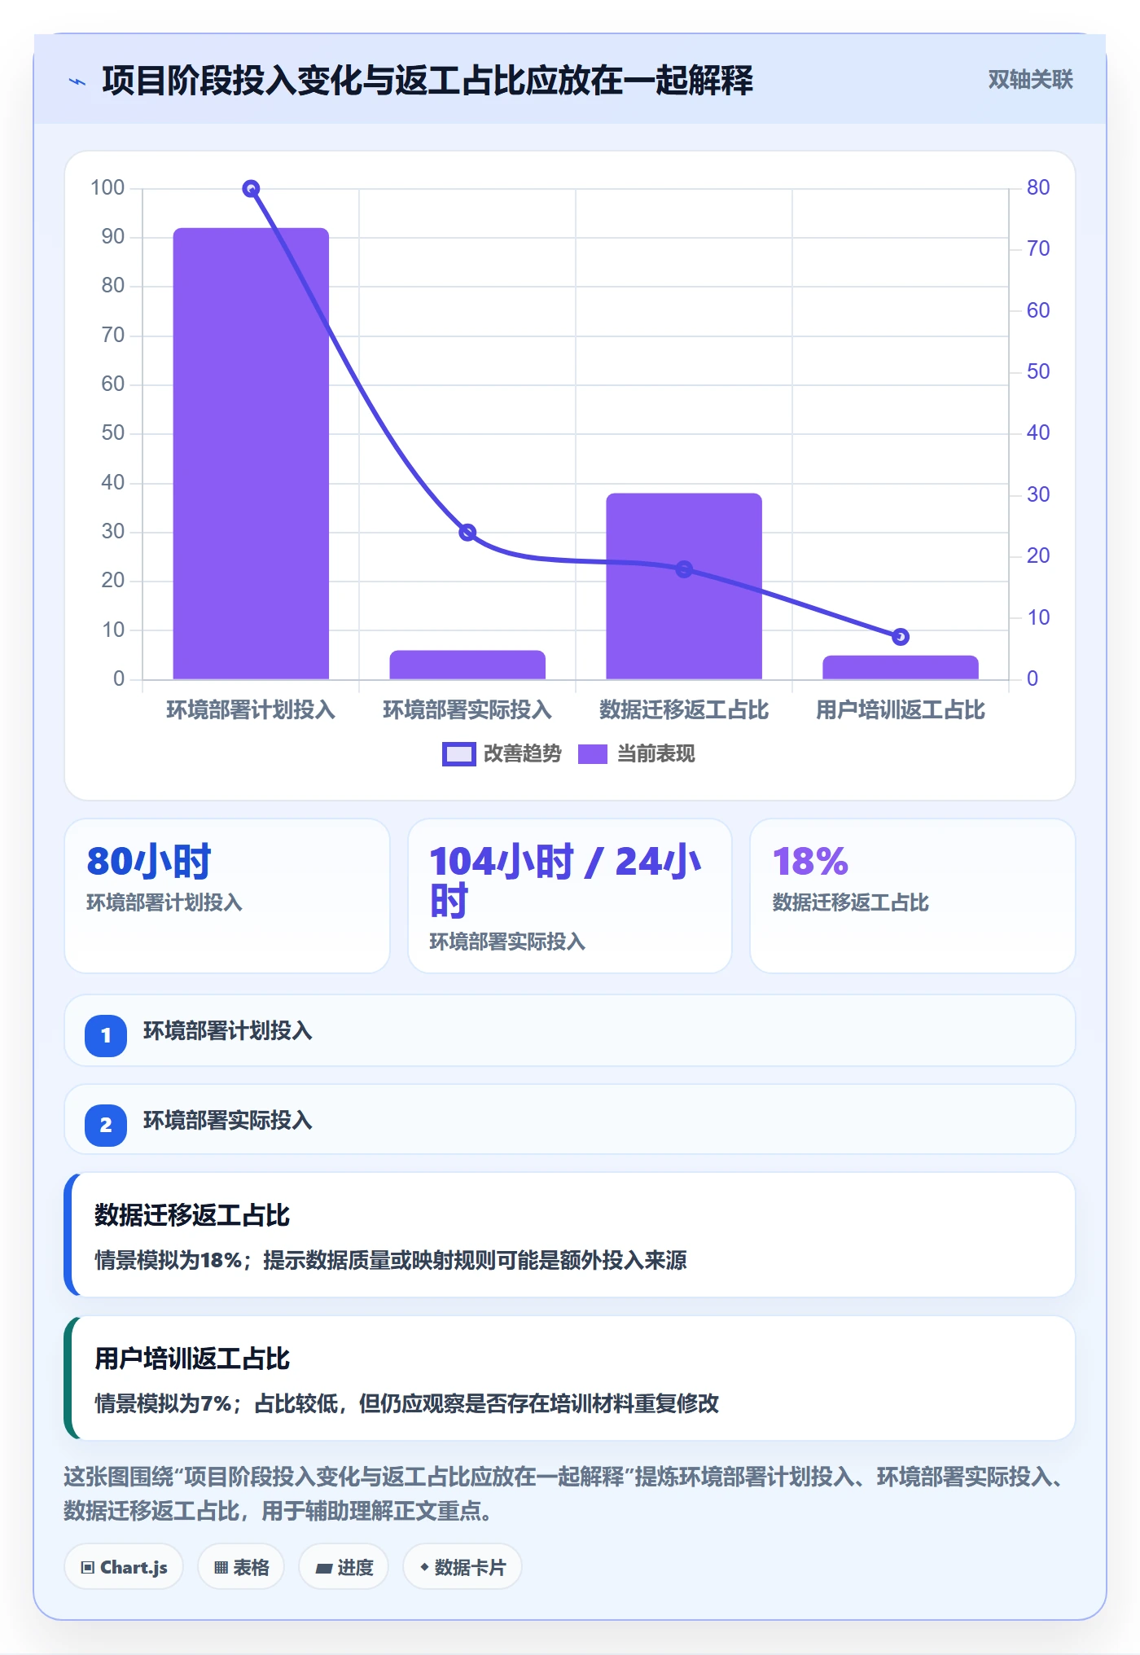This screenshot has width=1140, height=1655.
Task: Click the Chart.js tag
Action: (124, 1567)
